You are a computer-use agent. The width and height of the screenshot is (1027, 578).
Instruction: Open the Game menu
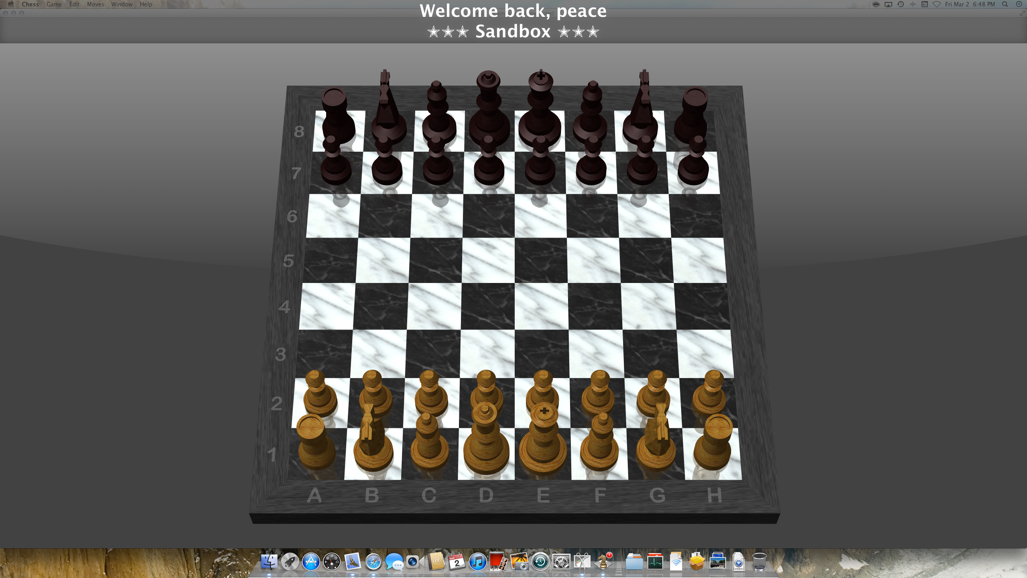coord(54,4)
